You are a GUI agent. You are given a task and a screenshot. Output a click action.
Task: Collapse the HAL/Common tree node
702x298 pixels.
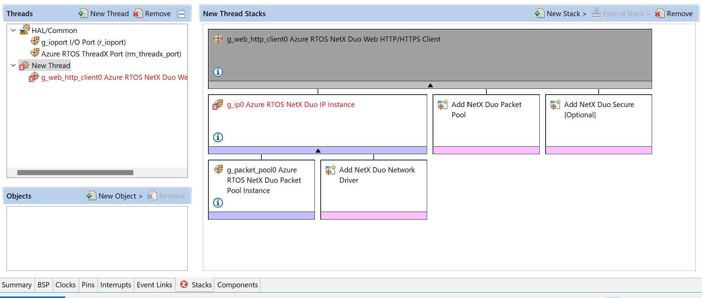13,30
